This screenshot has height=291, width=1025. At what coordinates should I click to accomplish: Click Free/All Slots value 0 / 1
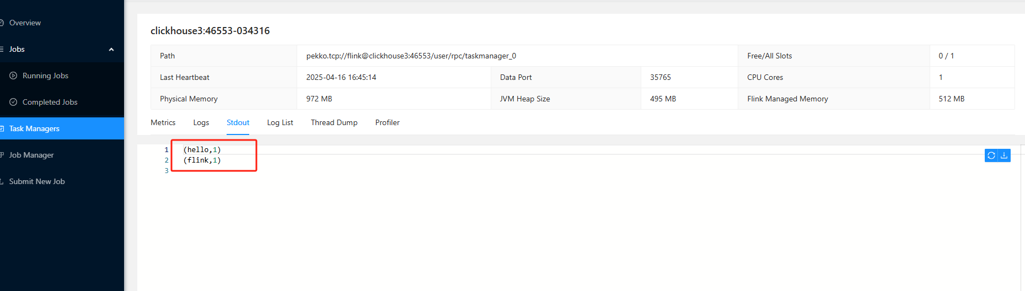946,56
